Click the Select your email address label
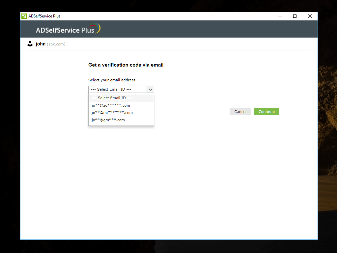 112,80
